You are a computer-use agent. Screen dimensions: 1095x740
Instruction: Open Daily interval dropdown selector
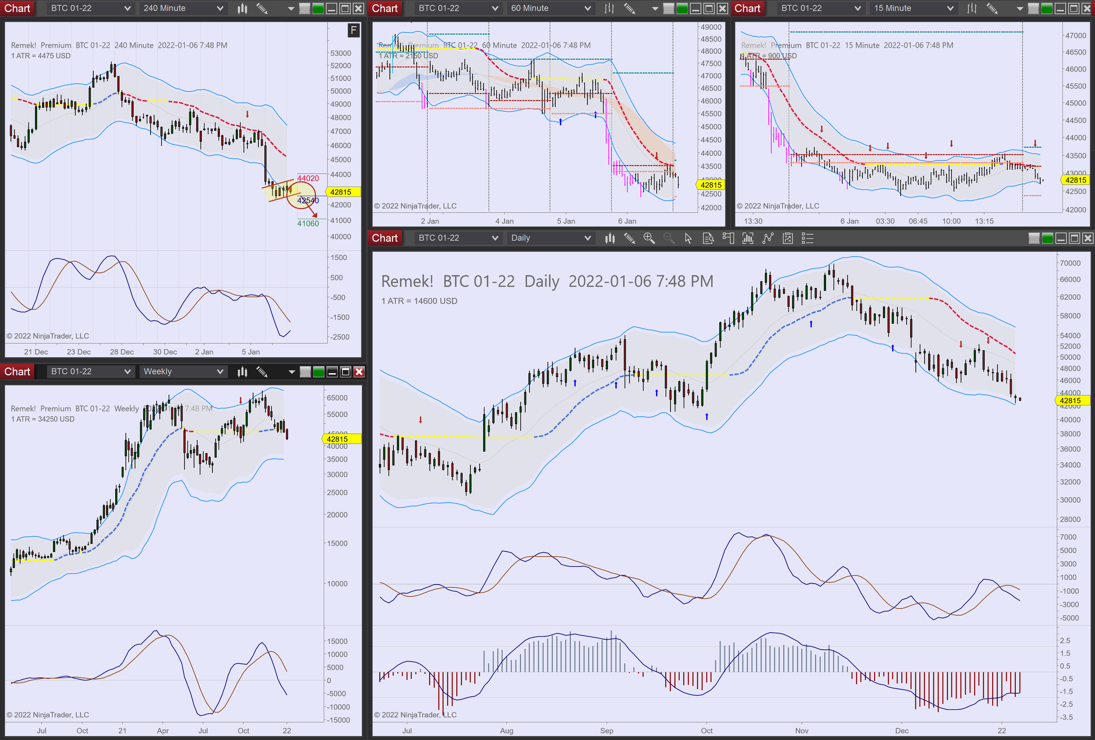point(550,238)
